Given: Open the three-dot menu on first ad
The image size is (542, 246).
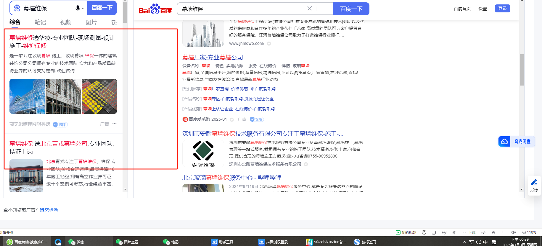Looking at the screenshot, I should [115, 124].
